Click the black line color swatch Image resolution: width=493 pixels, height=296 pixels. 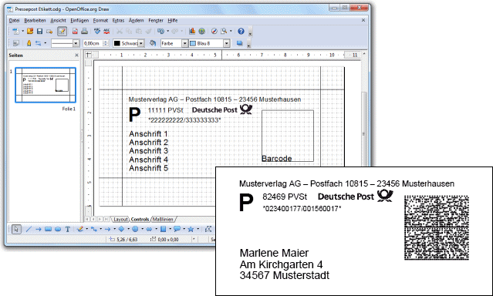point(117,43)
